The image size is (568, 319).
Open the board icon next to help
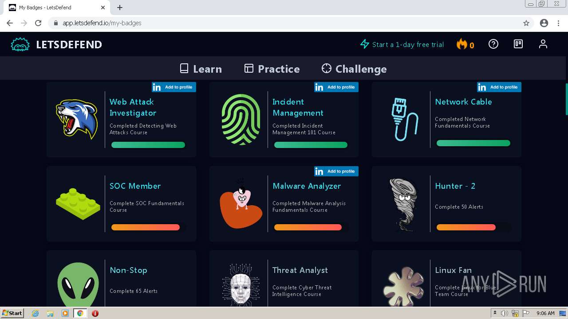tap(518, 44)
